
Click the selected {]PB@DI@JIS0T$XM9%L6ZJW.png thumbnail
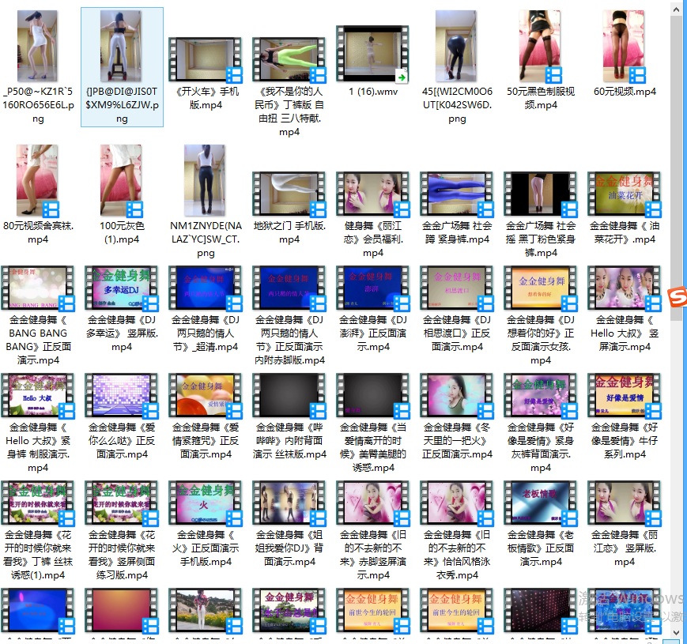click(x=122, y=46)
